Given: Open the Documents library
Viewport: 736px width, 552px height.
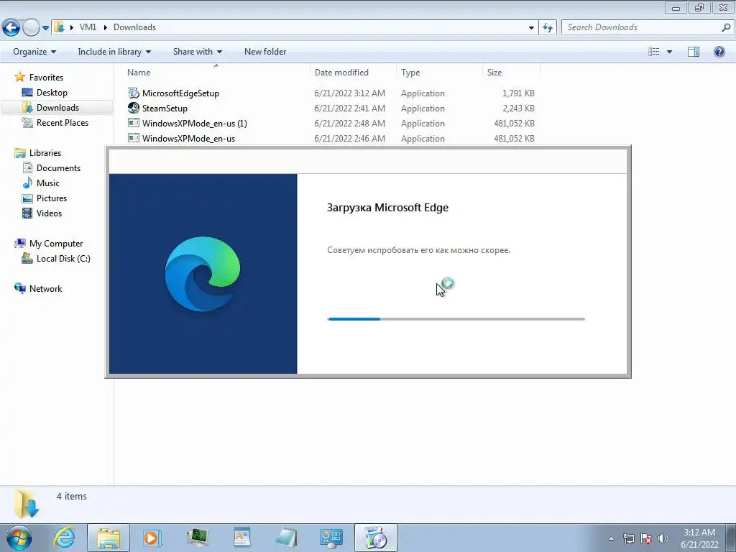Looking at the screenshot, I should 58,168.
